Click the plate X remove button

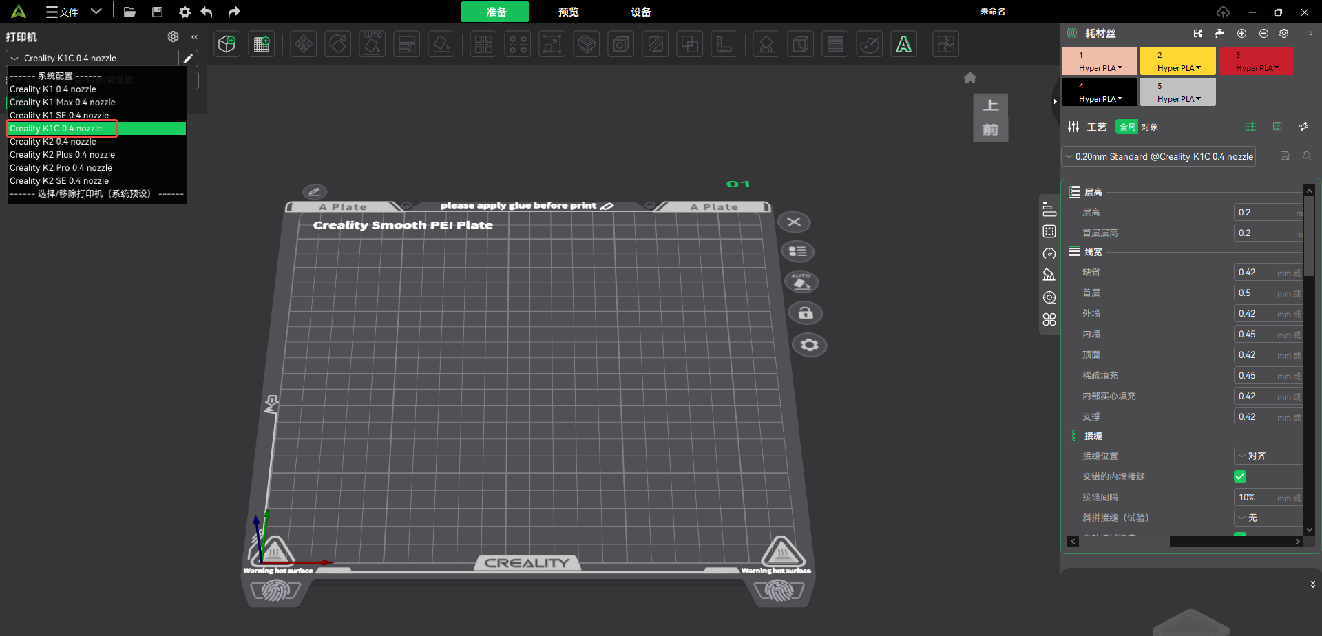[794, 222]
